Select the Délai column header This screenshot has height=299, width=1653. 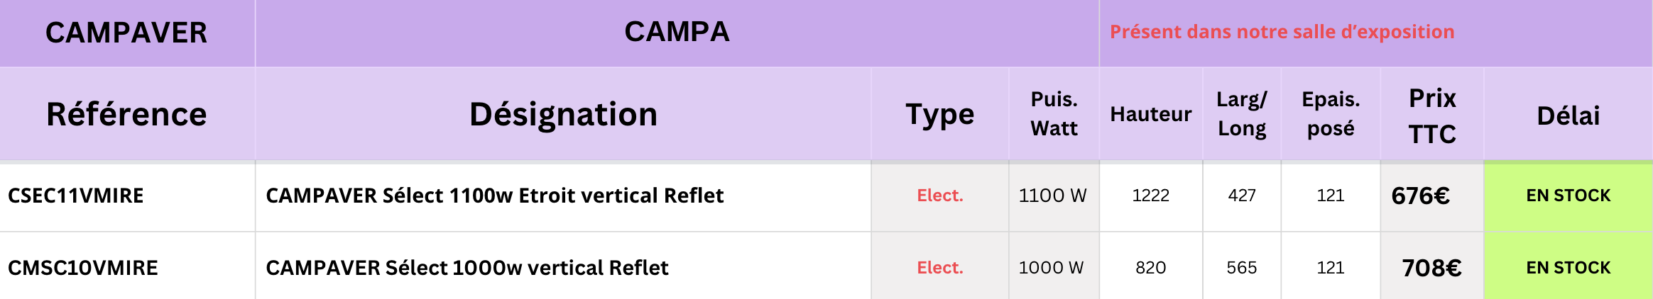(x=1568, y=115)
